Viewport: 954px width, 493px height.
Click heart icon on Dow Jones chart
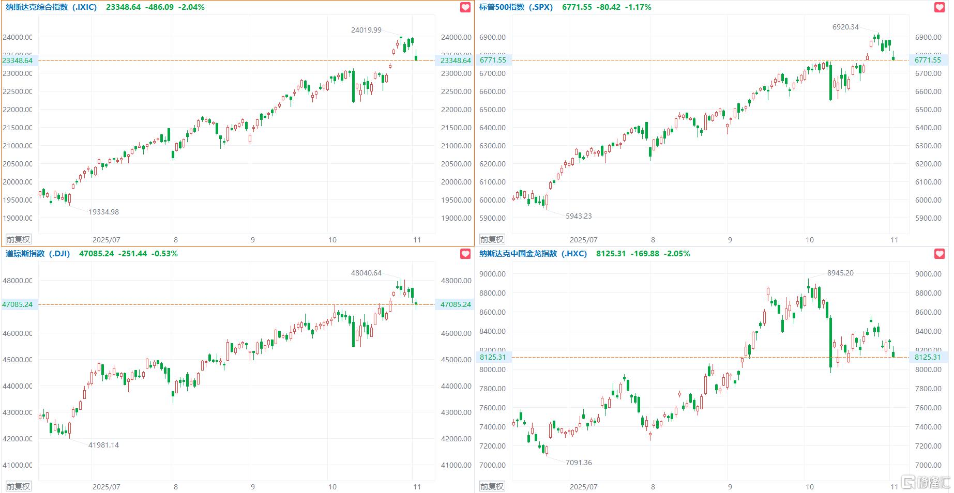tap(465, 254)
